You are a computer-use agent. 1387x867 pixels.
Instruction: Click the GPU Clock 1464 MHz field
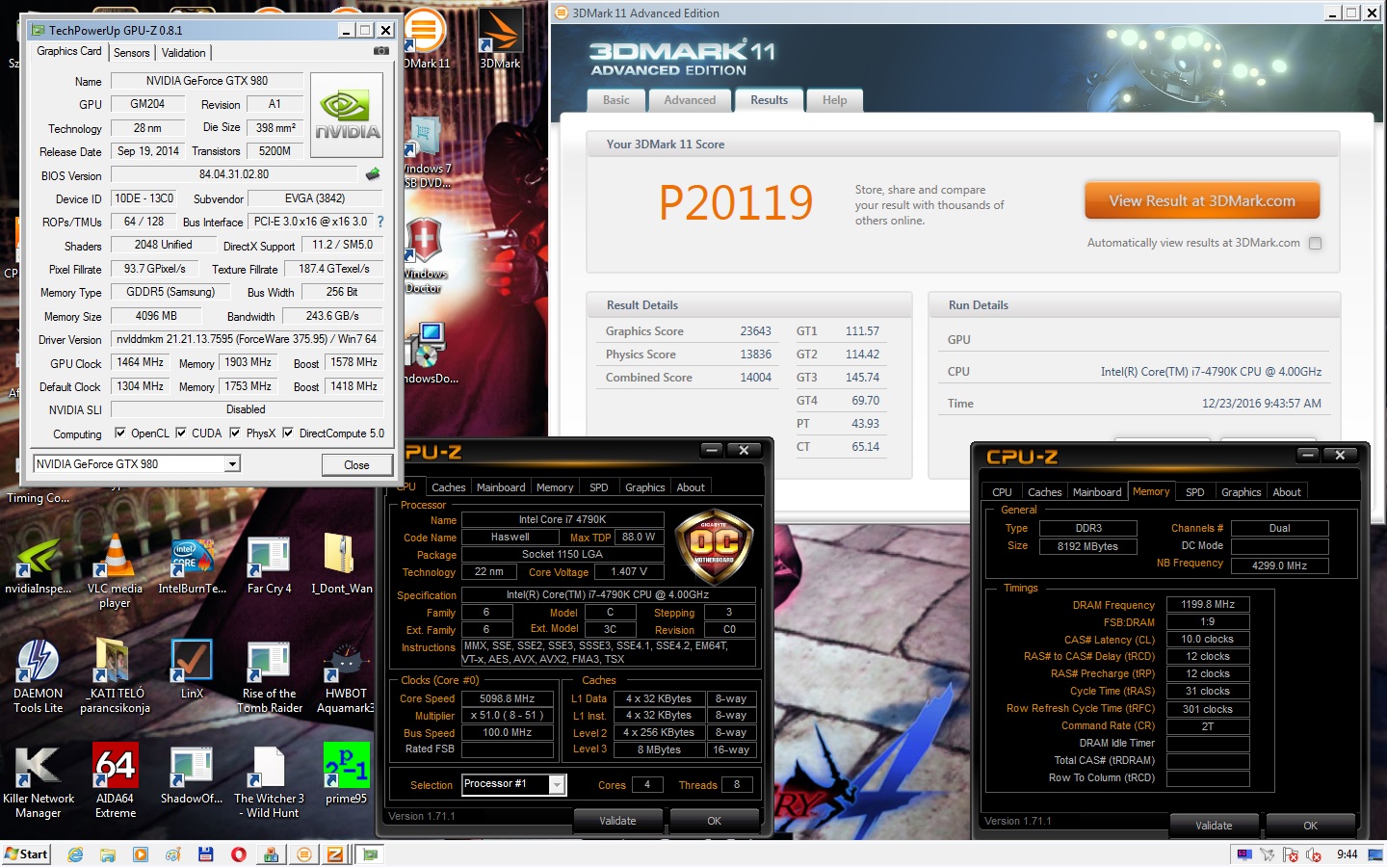click(141, 363)
